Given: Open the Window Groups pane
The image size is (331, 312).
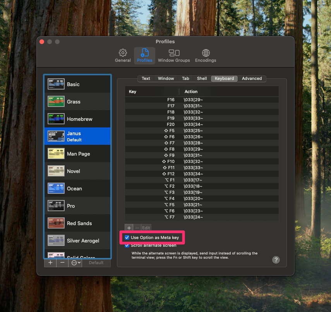Looking at the screenshot, I should click(174, 56).
